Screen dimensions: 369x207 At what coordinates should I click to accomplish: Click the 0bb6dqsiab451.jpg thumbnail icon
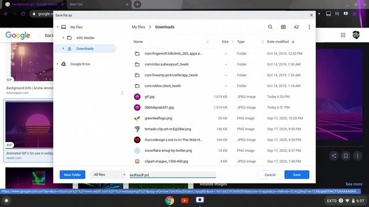click(x=137, y=108)
